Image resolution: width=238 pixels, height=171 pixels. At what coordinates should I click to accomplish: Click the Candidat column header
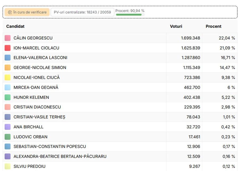click(15, 26)
